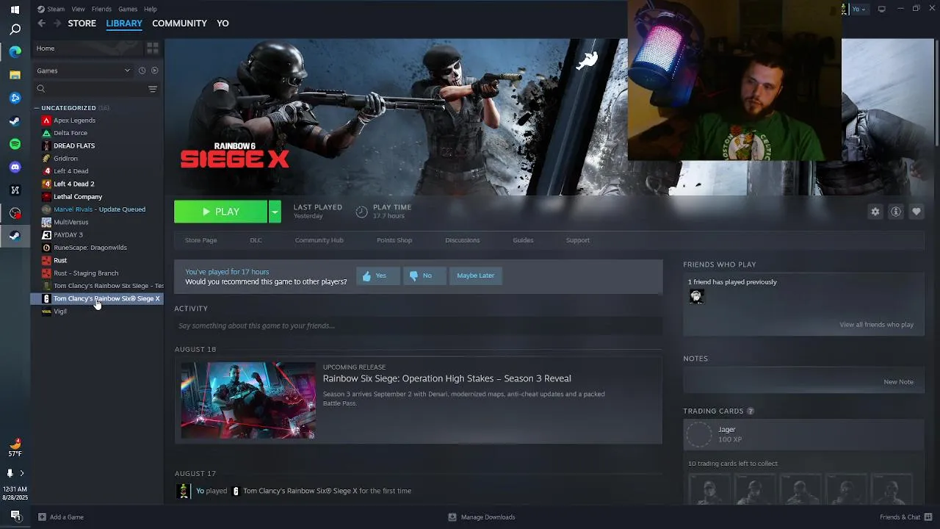Switch library to grid view icon

(x=153, y=48)
